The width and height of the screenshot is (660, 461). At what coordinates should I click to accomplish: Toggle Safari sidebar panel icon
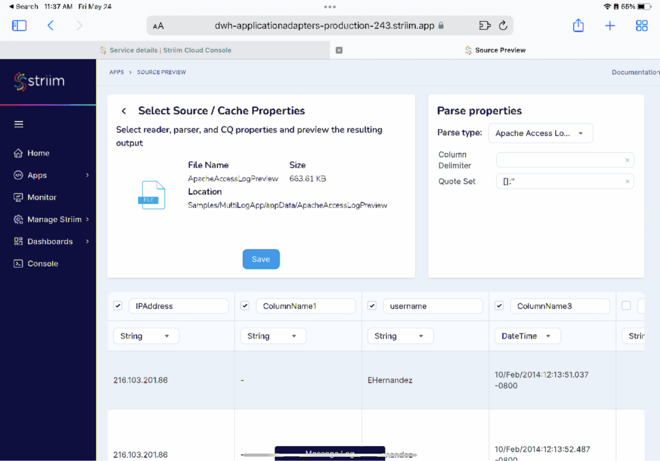point(19,26)
